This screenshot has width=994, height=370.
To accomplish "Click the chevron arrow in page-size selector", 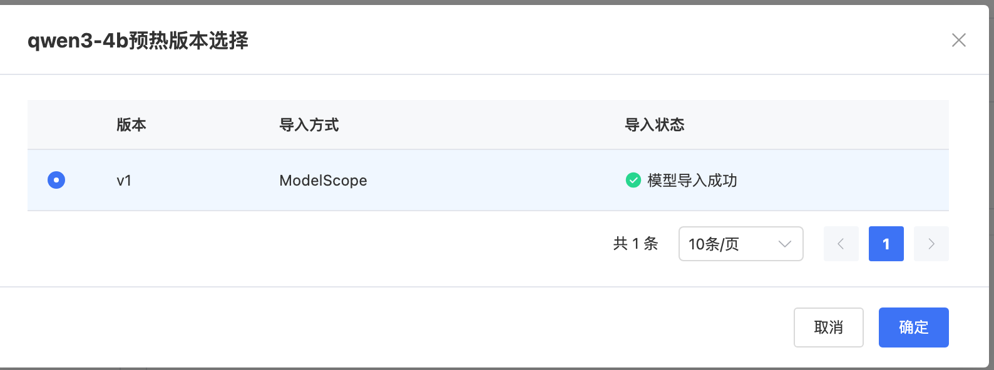I will [784, 244].
